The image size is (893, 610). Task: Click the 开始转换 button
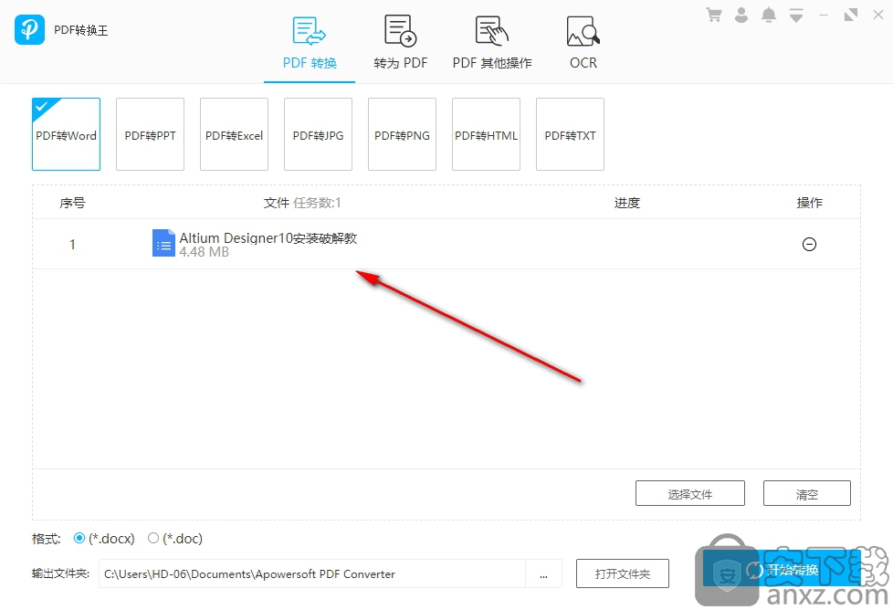click(782, 568)
